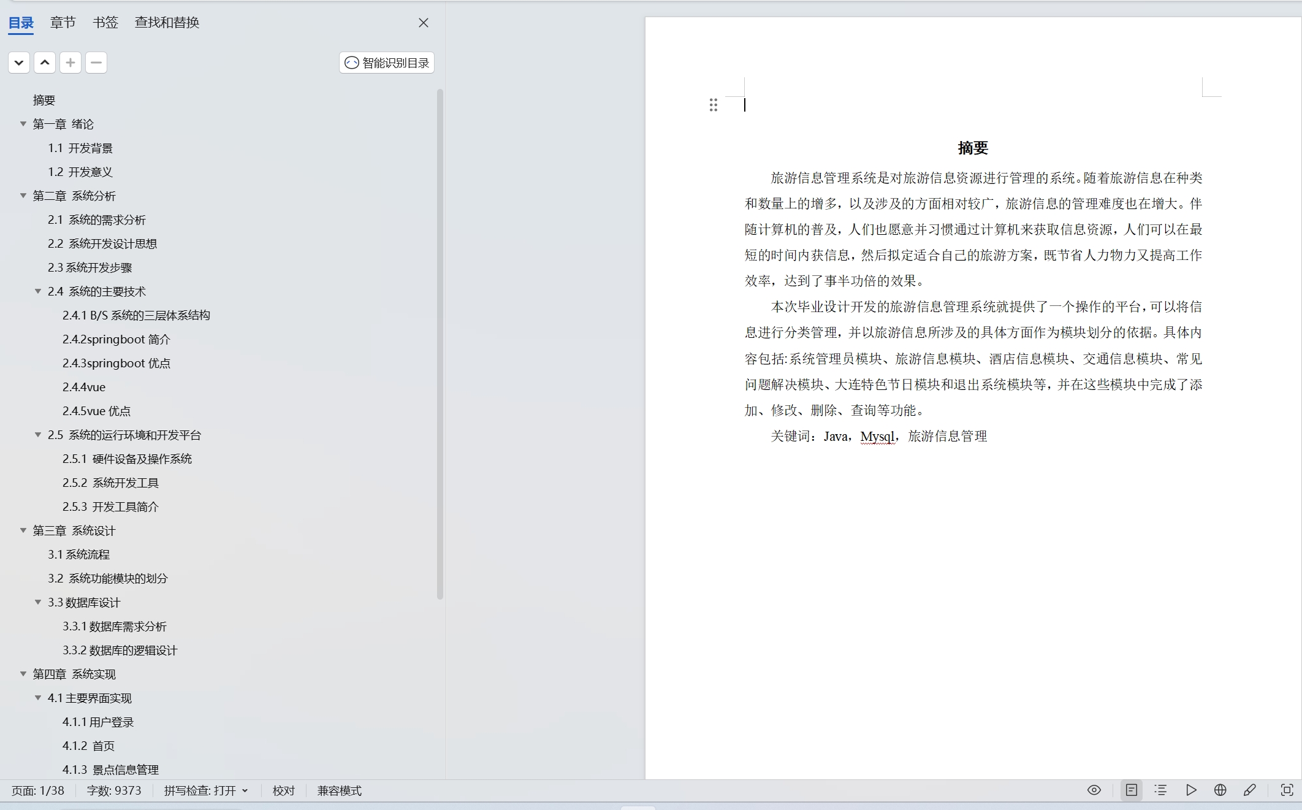Switch to outline view icon

coord(1160,790)
